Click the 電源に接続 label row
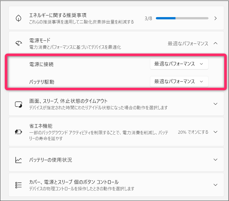Viewport: 229px width, 201px height. (x=41, y=64)
